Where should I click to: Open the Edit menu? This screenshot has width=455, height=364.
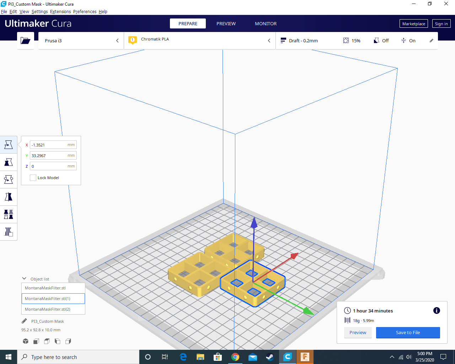pyautogui.click(x=13, y=11)
